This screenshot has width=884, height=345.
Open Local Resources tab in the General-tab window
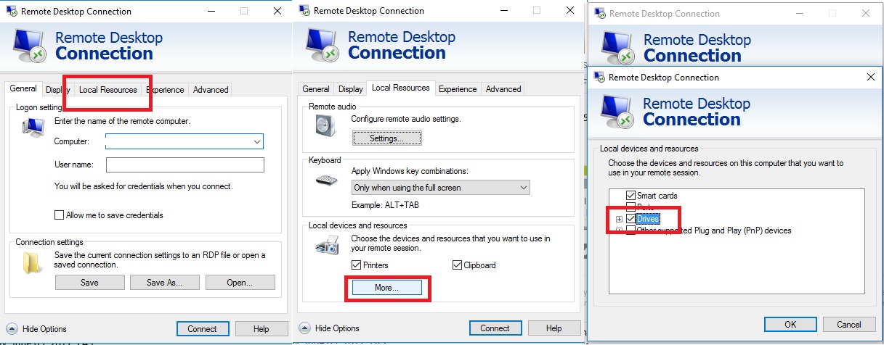108,90
